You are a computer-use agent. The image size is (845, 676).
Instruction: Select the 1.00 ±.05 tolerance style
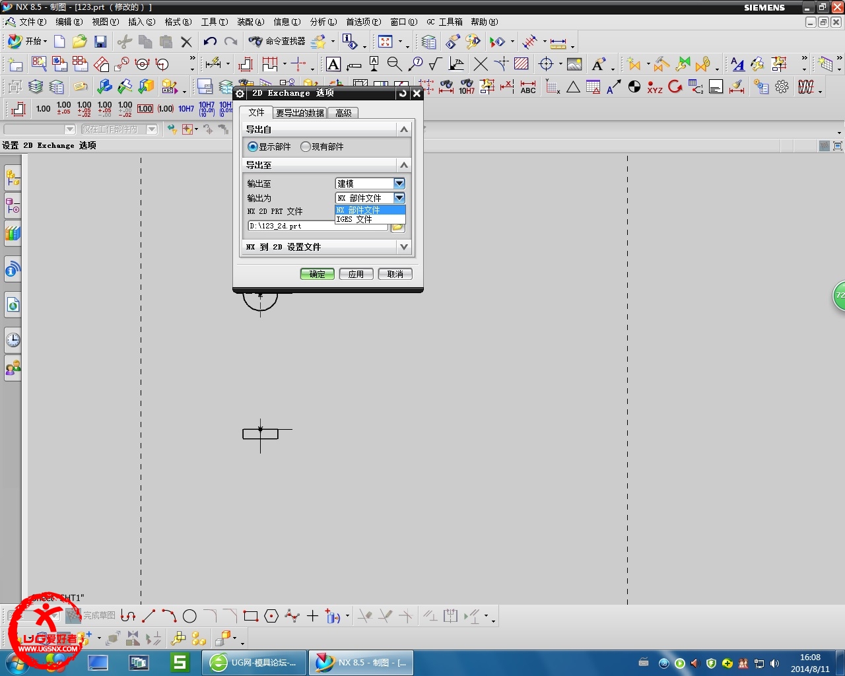[x=63, y=108]
